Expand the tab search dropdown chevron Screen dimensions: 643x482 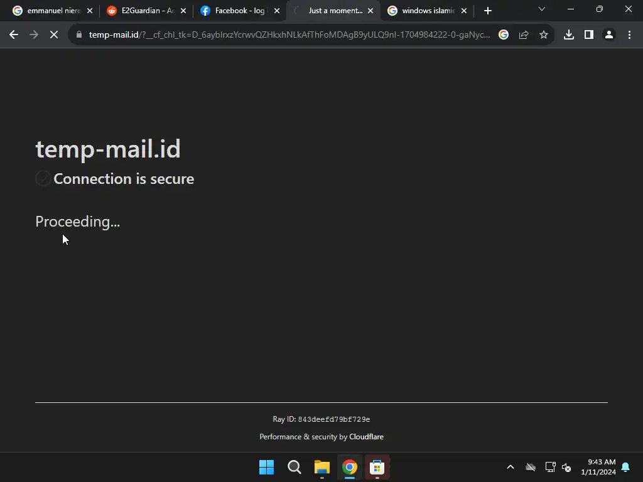(x=542, y=9)
